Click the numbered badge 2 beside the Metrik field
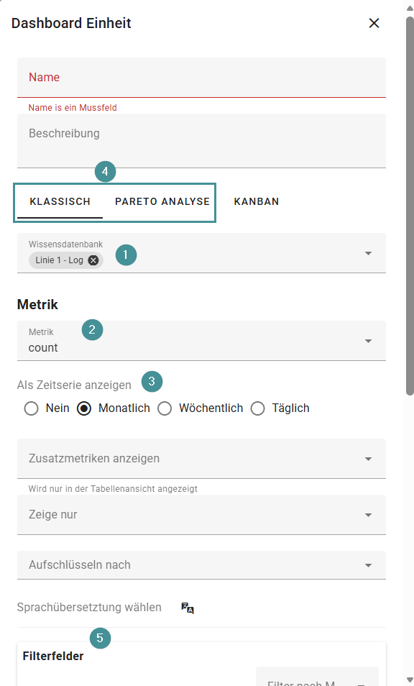 pos(92,329)
